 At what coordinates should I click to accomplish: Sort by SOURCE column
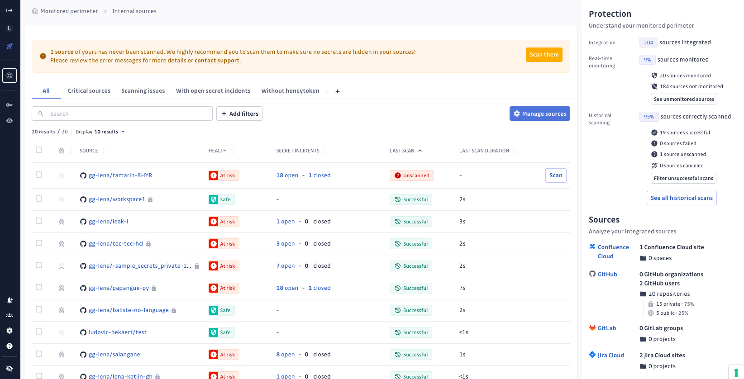pos(92,151)
